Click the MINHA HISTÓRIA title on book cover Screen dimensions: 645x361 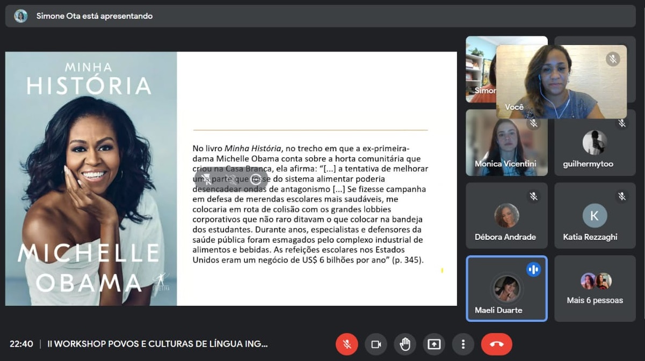[x=89, y=79]
